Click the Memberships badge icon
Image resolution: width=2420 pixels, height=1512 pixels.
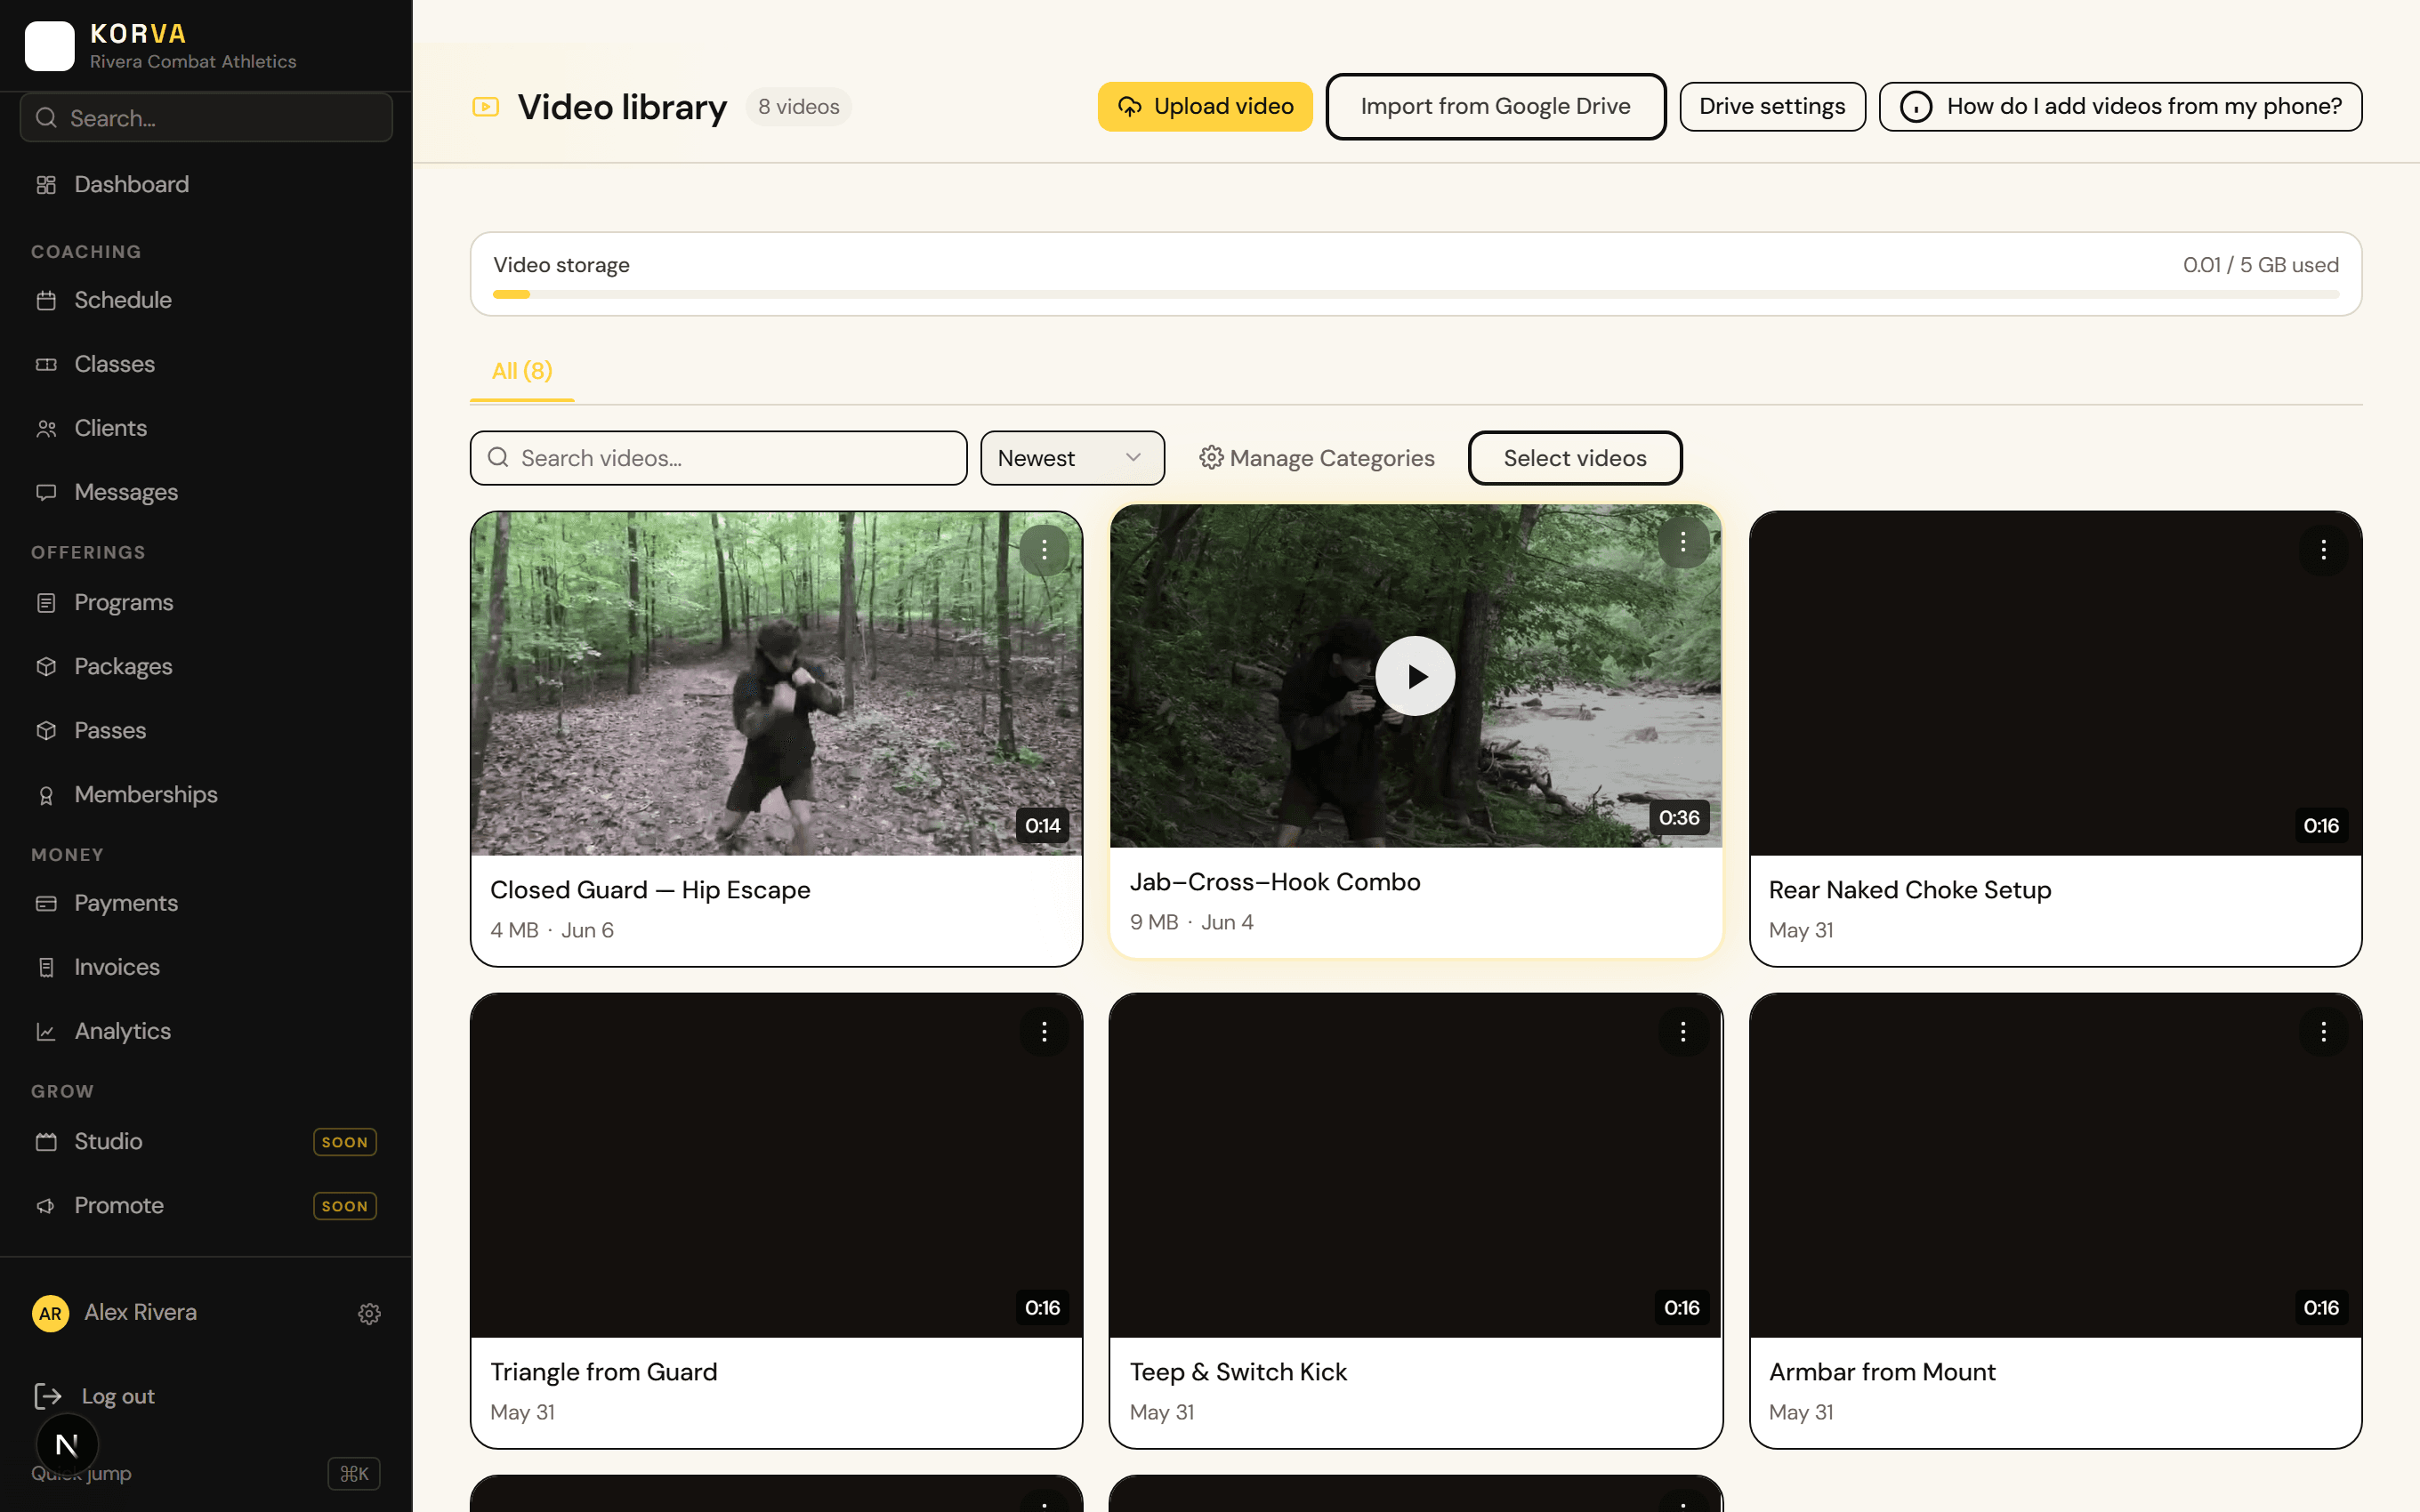tap(46, 795)
